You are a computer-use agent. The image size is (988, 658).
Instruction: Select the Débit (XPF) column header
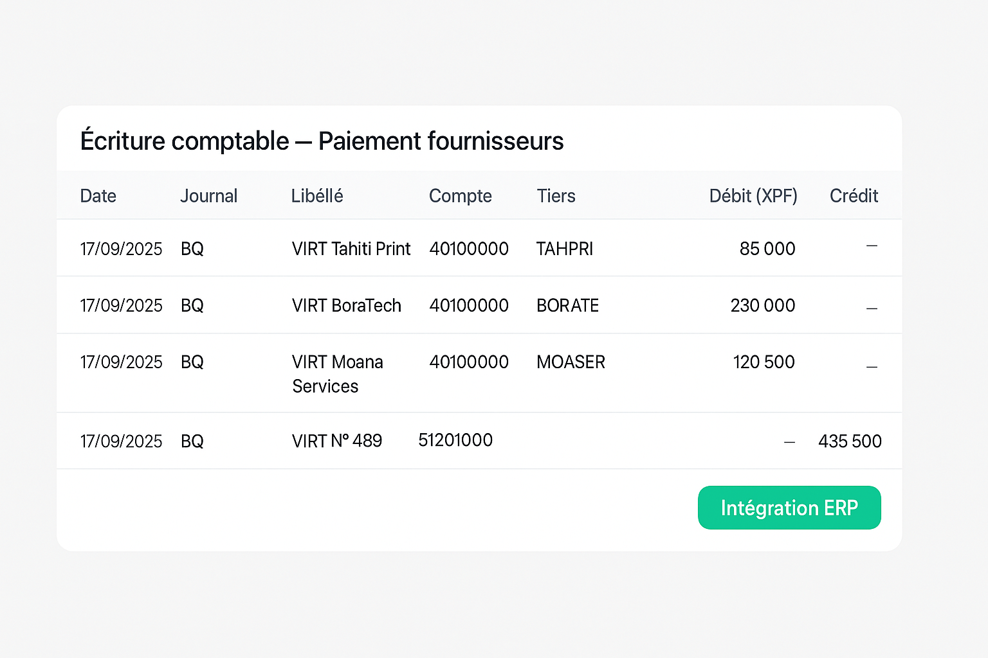pos(753,196)
